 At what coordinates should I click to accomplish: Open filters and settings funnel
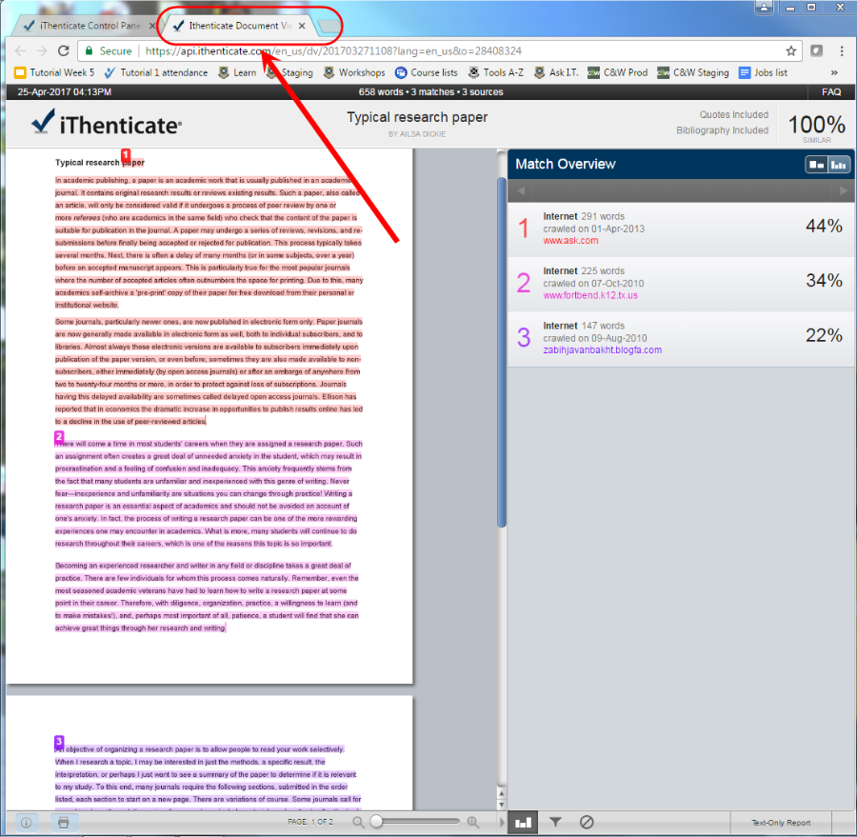(x=555, y=822)
